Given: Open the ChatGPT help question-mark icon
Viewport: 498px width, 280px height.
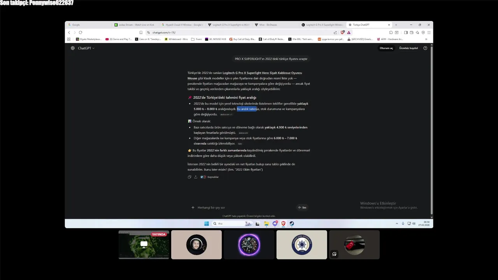Looking at the screenshot, I should pos(425,48).
